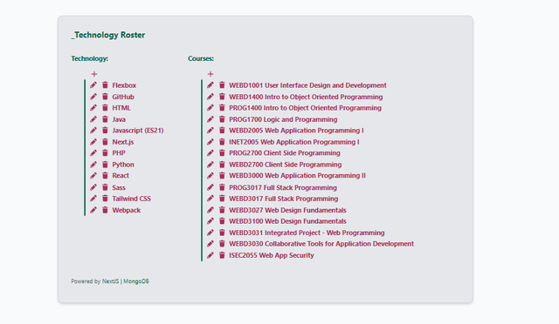This screenshot has width=559, height=324.
Task: Edit the Java entry pencil icon
Action: pyautogui.click(x=93, y=119)
